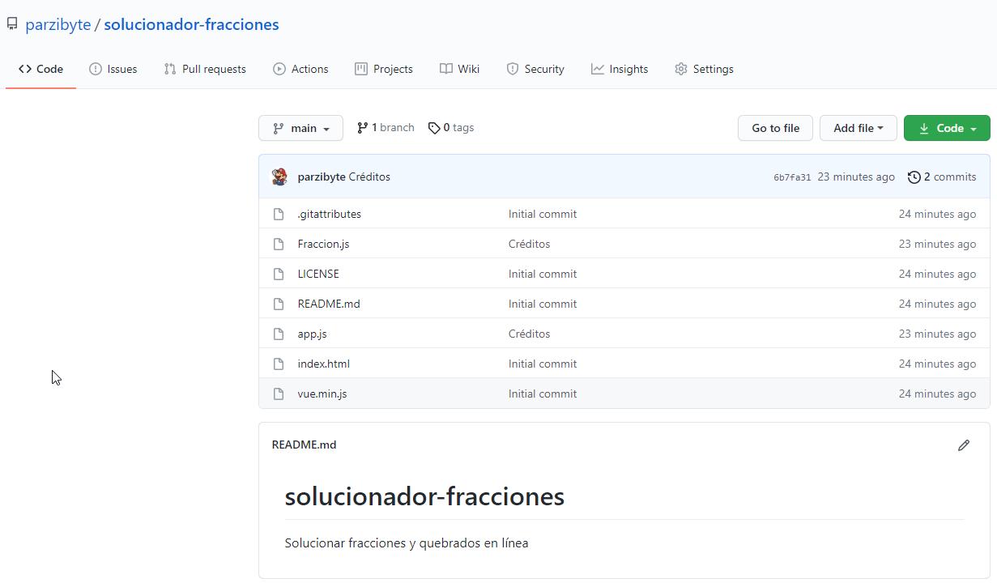Image resolution: width=997 pixels, height=583 pixels.
Task: View the Insights tab
Action: [620, 69]
